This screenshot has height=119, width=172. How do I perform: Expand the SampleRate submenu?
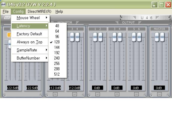(x=30, y=50)
